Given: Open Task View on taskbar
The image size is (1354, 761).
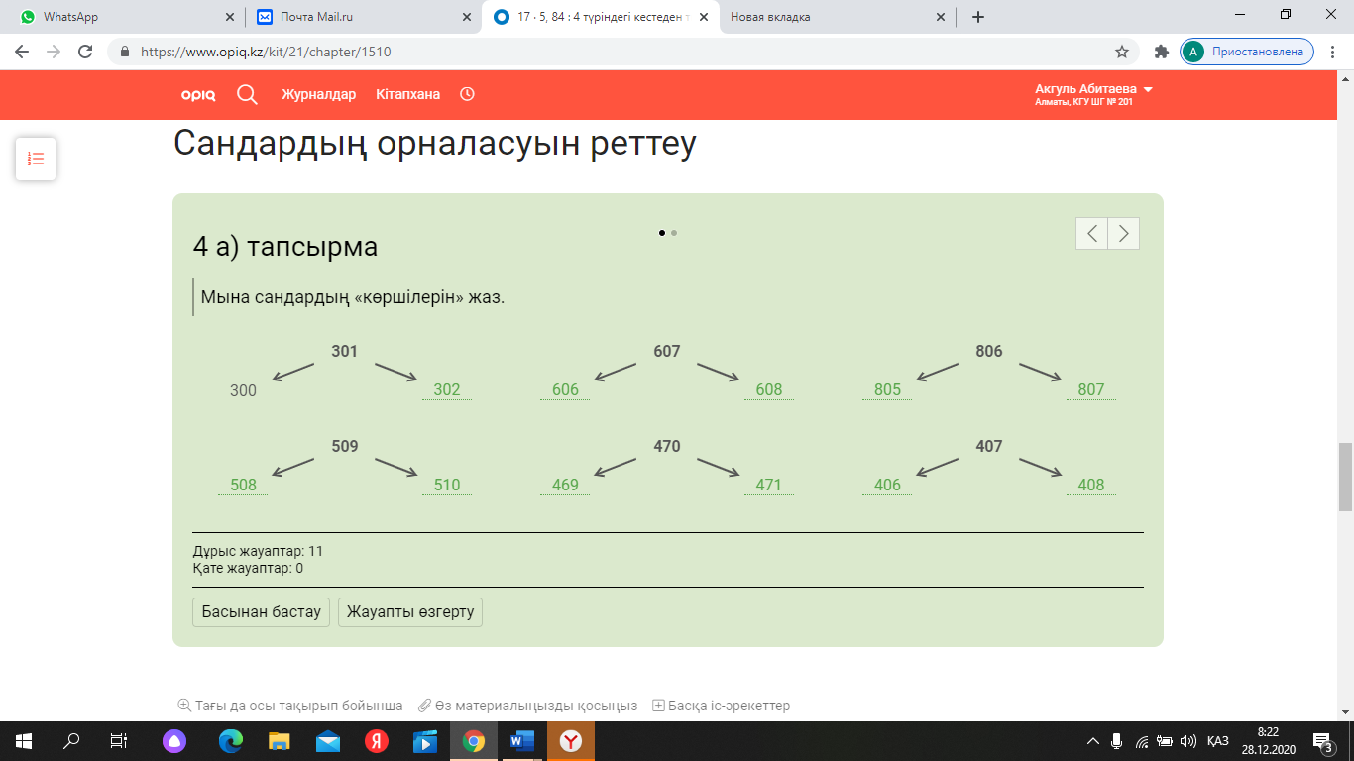Looking at the screenshot, I should [x=119, y=740].
